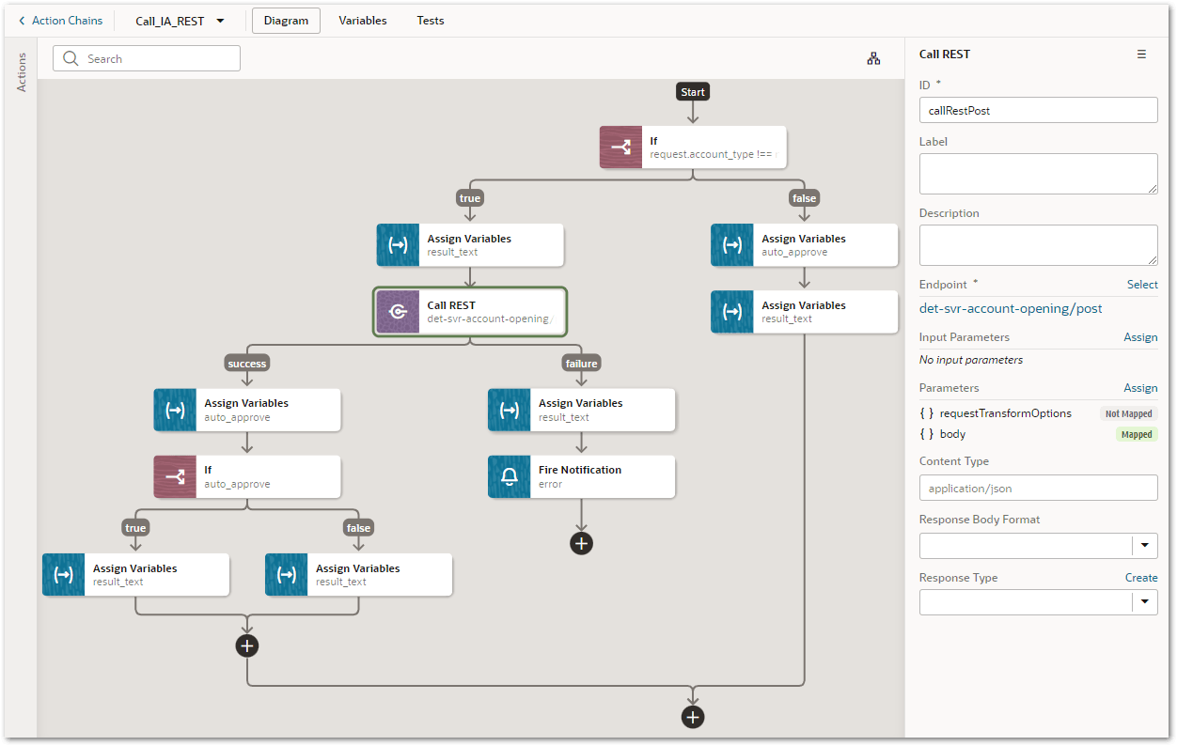Click the auto layout diagram icon
Image resolution: width=1177 pixels, height=746 pixels.
873,58
